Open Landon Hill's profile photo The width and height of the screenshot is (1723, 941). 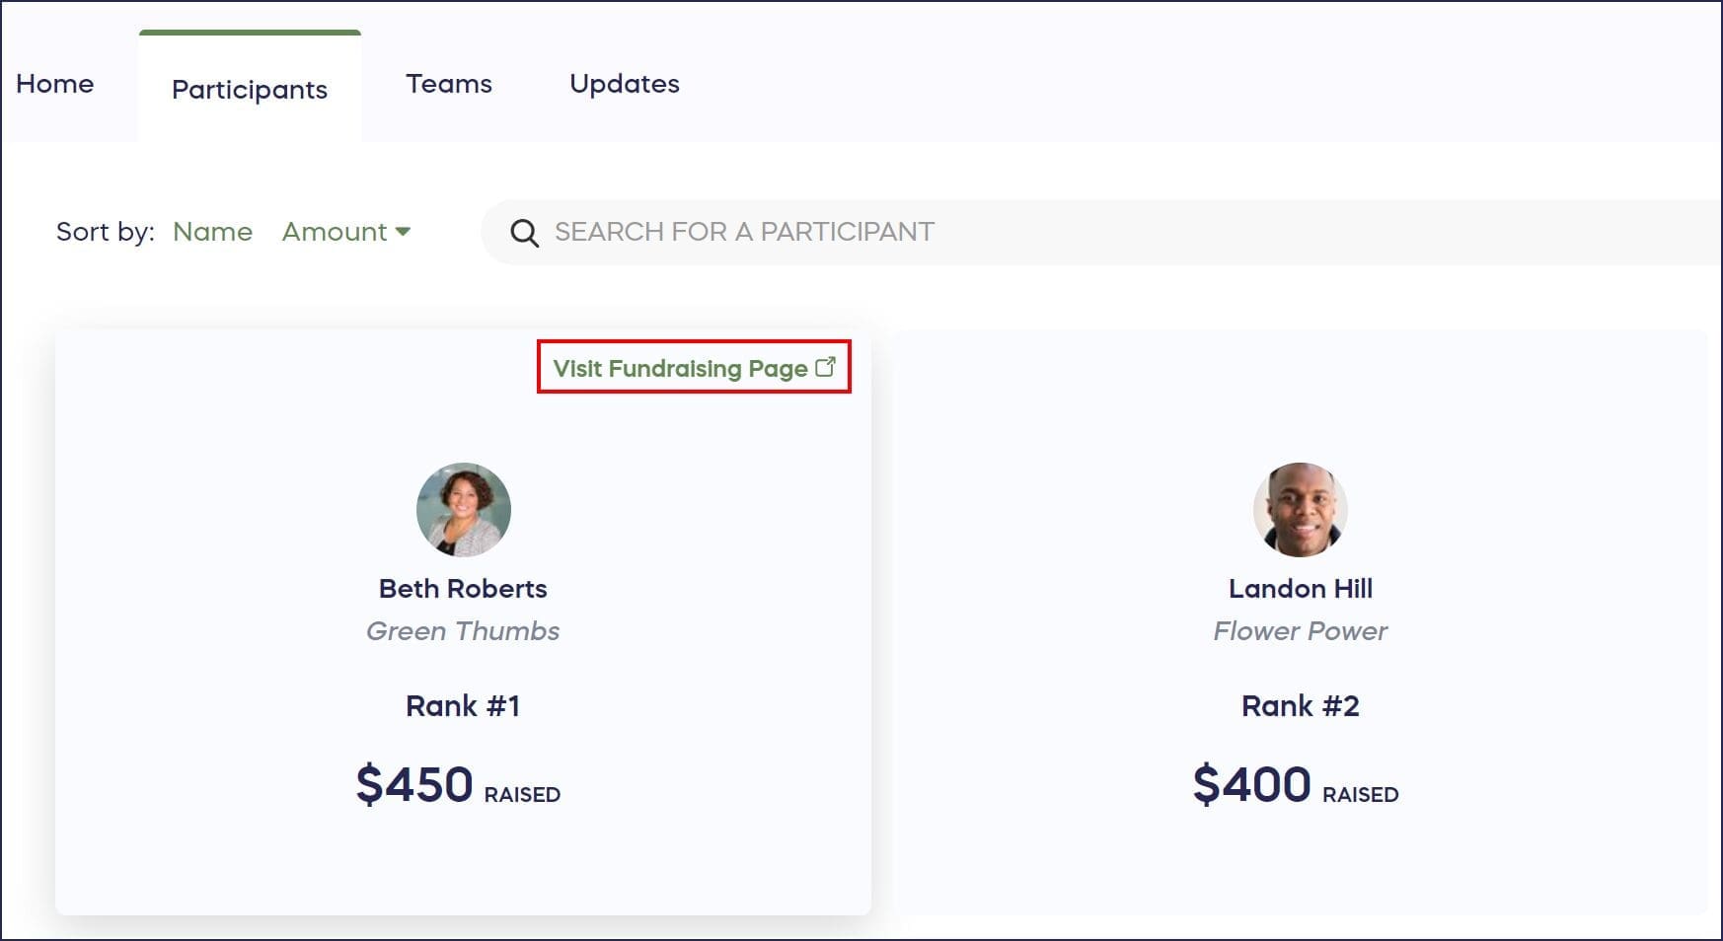[x=1300, y=509]
